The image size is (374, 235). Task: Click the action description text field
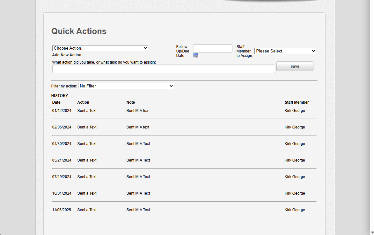[164, 69]
